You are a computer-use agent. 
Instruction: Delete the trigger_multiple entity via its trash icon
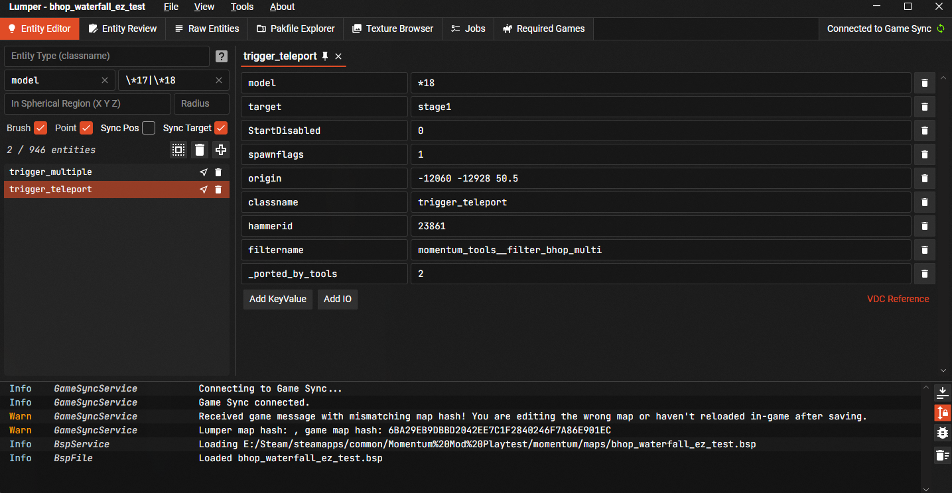click(218, 172)
